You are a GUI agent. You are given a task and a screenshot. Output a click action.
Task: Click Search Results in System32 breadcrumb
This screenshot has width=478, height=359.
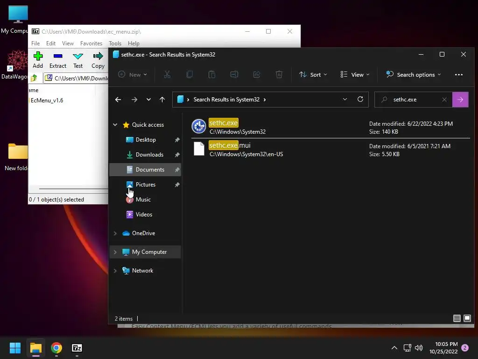226,100
